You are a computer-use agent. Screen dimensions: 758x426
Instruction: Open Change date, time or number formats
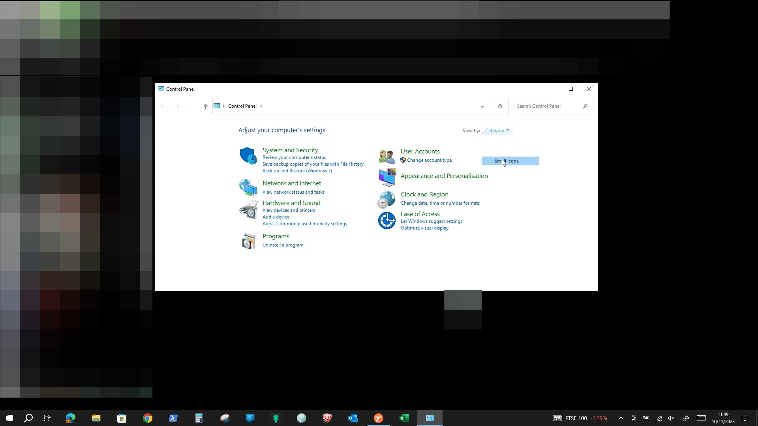(440, 203)
